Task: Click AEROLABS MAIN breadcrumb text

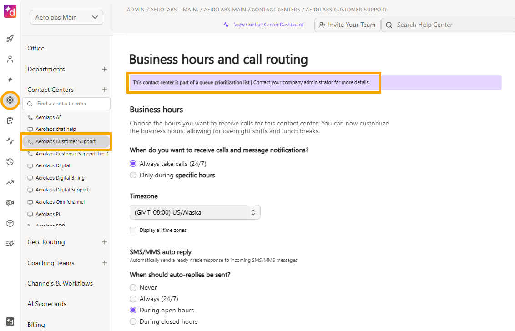Action: pyautogui.click(x=225, y=10)
